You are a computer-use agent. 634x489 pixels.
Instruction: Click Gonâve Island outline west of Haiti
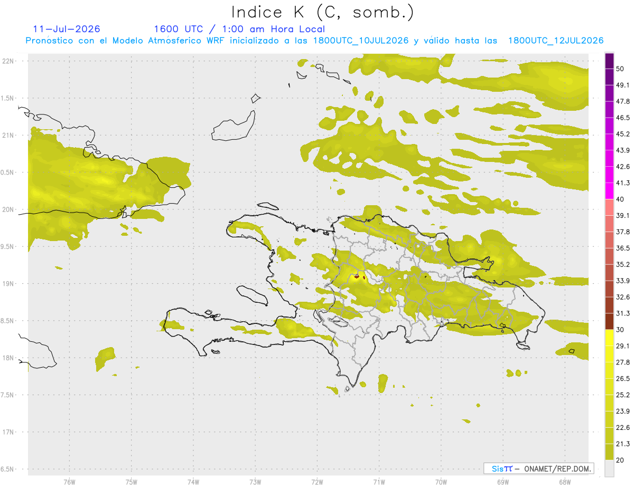[251, 296]
